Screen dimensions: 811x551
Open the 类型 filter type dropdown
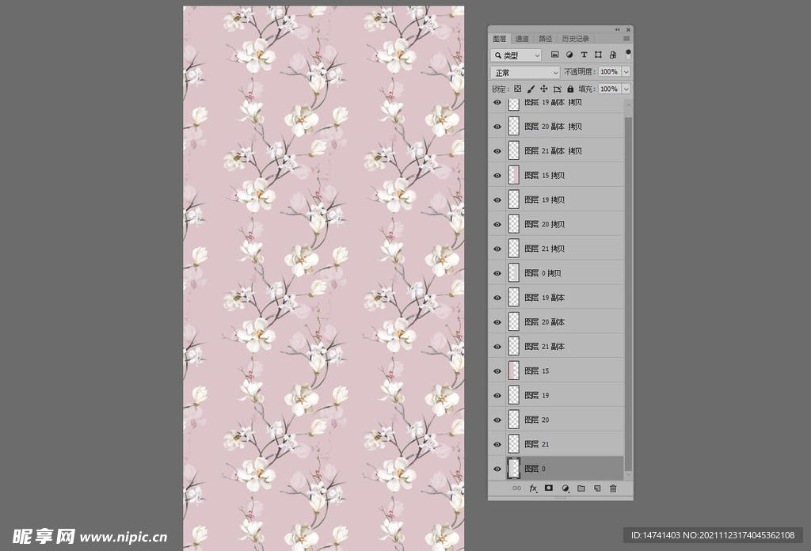coord(516,55)
